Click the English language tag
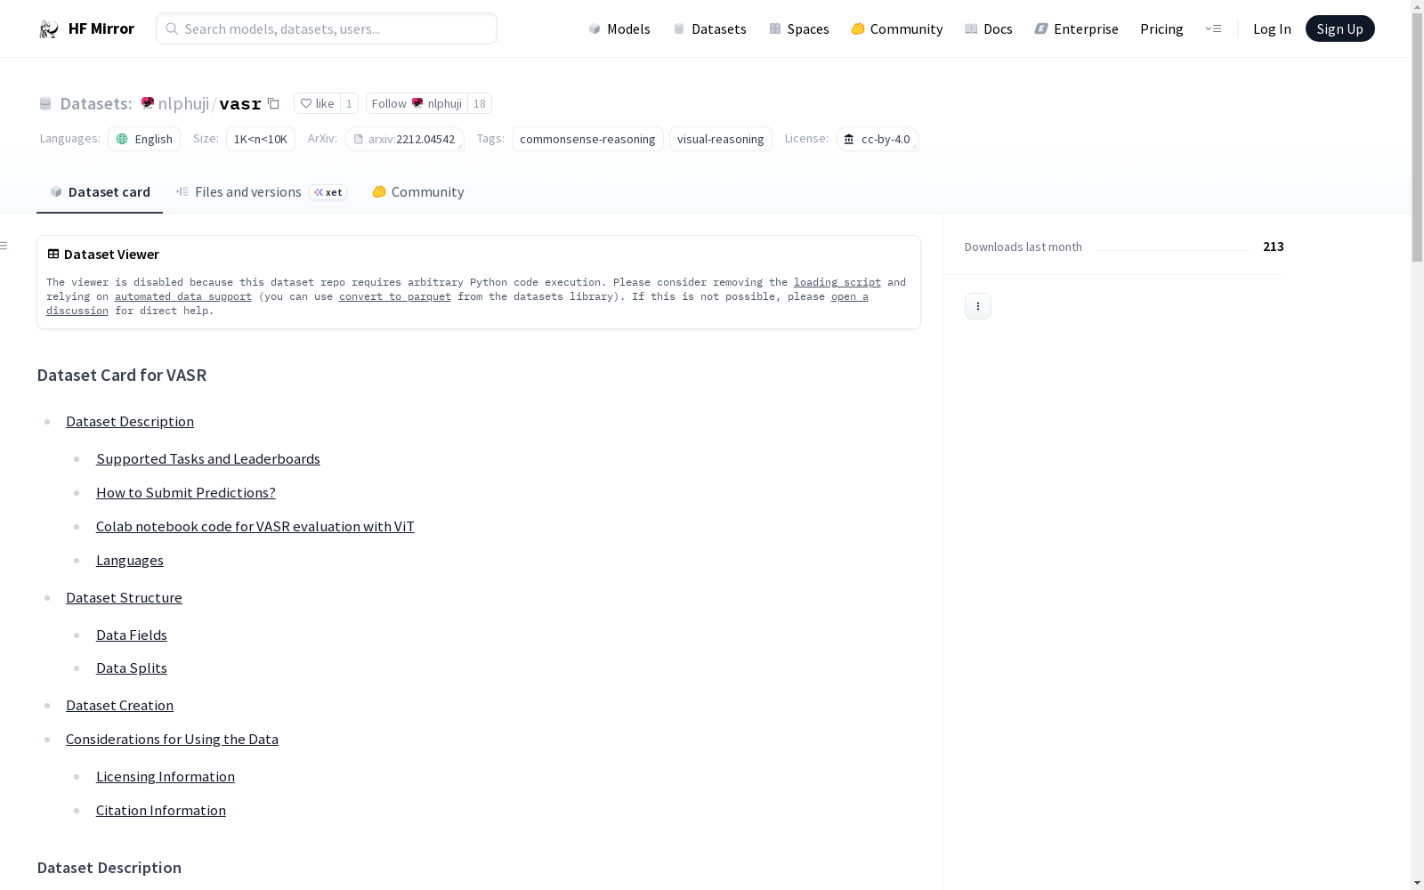This screenshot has width=1424, height=890. pos(144,139)
